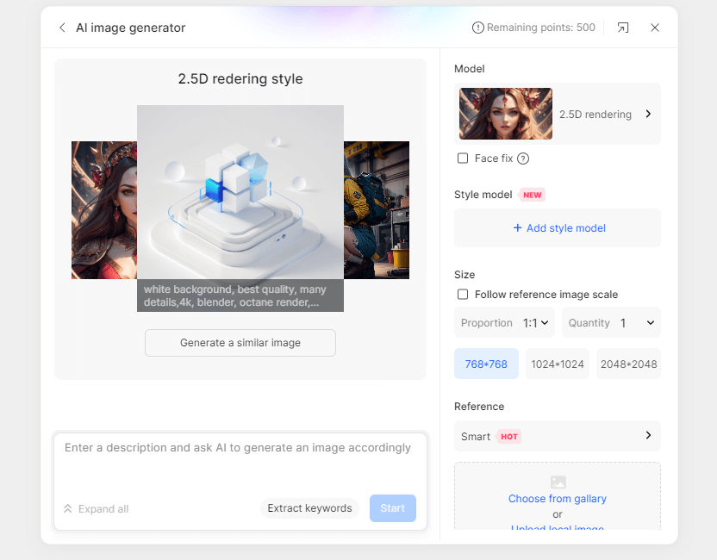Open the Proportion 1:1 dropdown
This screenshot has height=560, width=717.
(504, 322)
